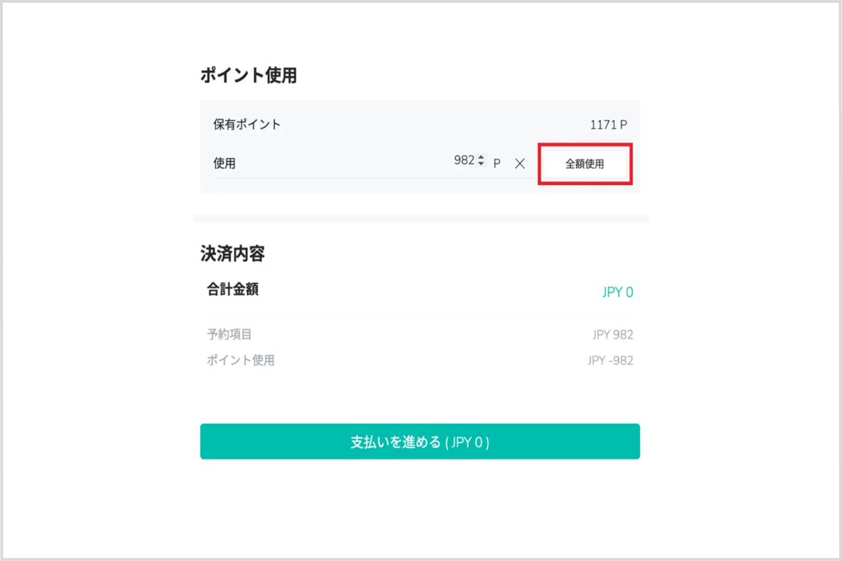Select the green JPY 0 total amount

617,292
